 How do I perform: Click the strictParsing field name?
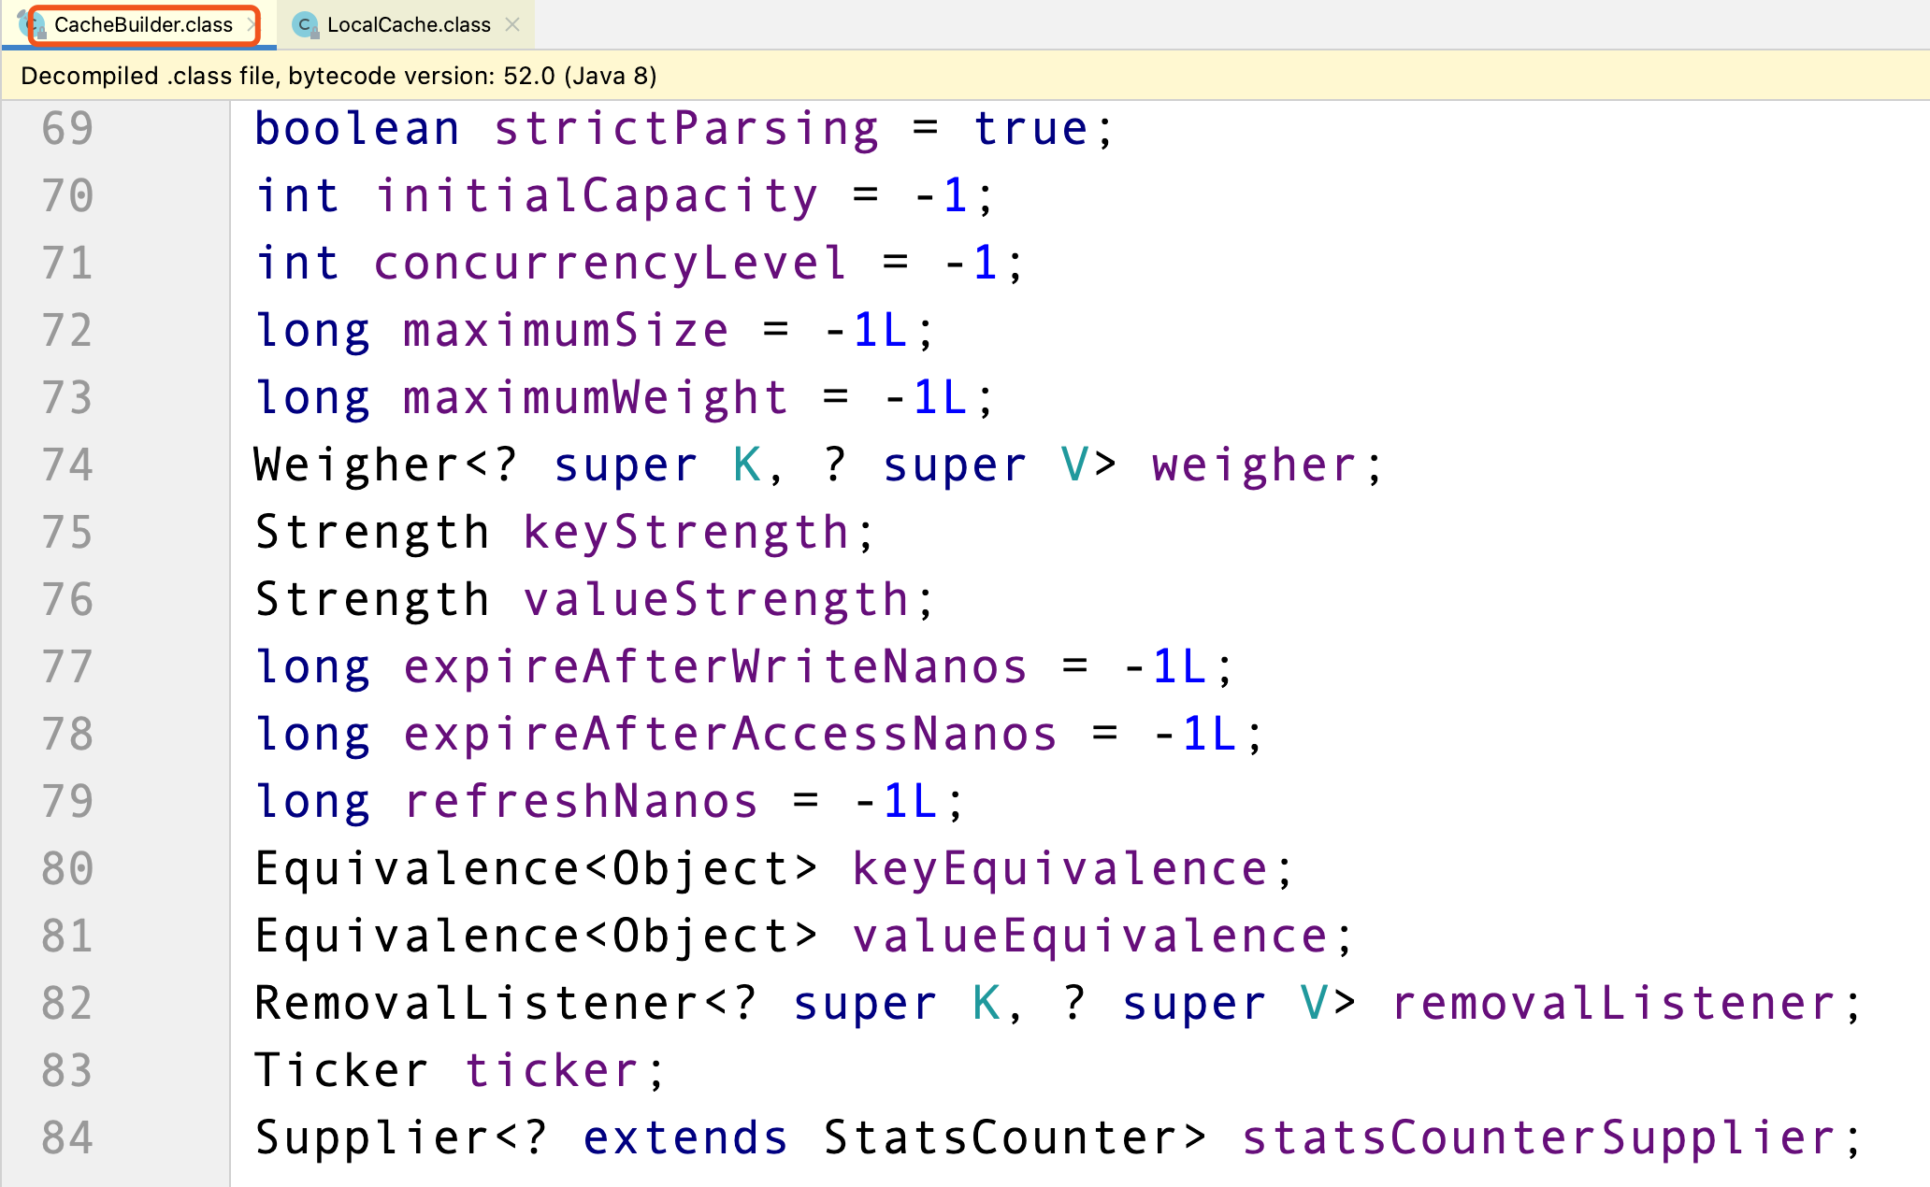[686, 129]
